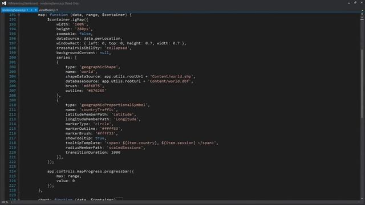Viewport: 365px width, 205px height.
Task: Click the width '100%' value
Action: point(80,24)
